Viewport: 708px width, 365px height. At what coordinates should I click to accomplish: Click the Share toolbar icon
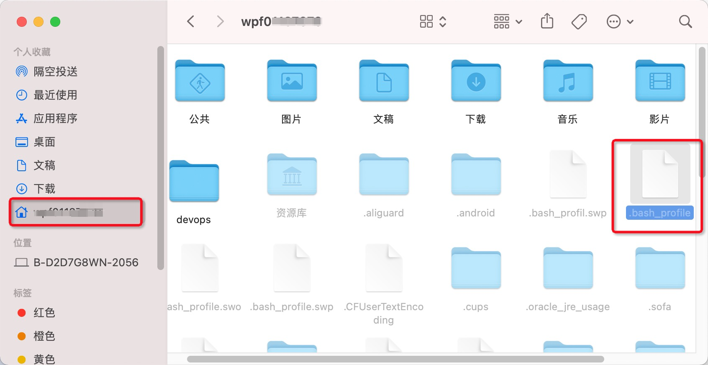pyautogui.click(x=547, y=21)
